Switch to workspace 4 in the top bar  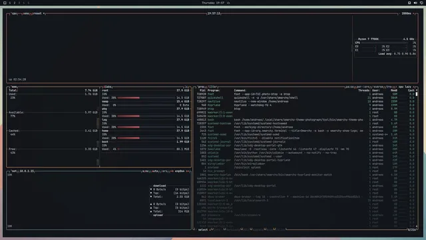pos(24,3)
